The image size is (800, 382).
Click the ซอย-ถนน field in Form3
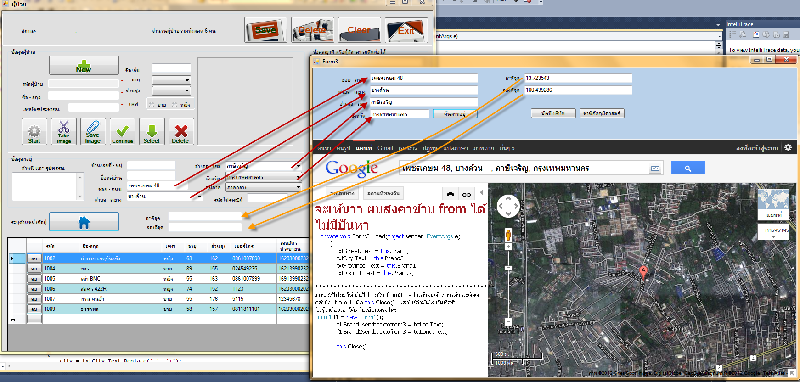pos(424,78)
